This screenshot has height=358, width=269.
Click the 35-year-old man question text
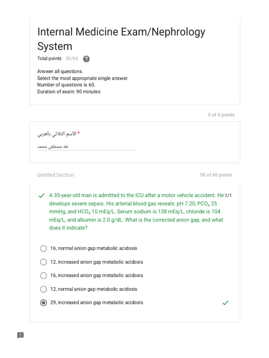136,212
